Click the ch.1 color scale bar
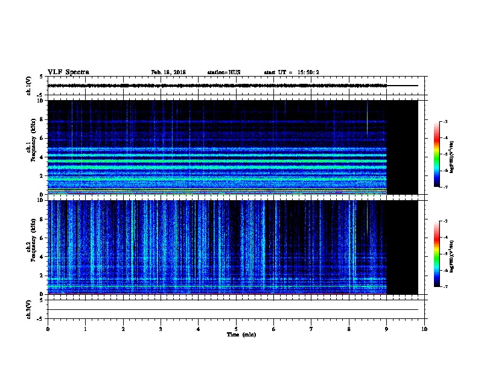478x369 pixels. point(436,154)
